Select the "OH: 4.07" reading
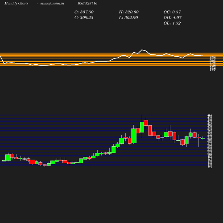 173,18
